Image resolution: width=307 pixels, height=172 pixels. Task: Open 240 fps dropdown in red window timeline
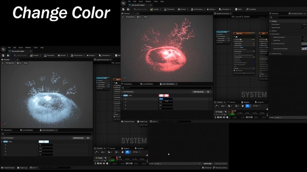[x=257, y=106]
